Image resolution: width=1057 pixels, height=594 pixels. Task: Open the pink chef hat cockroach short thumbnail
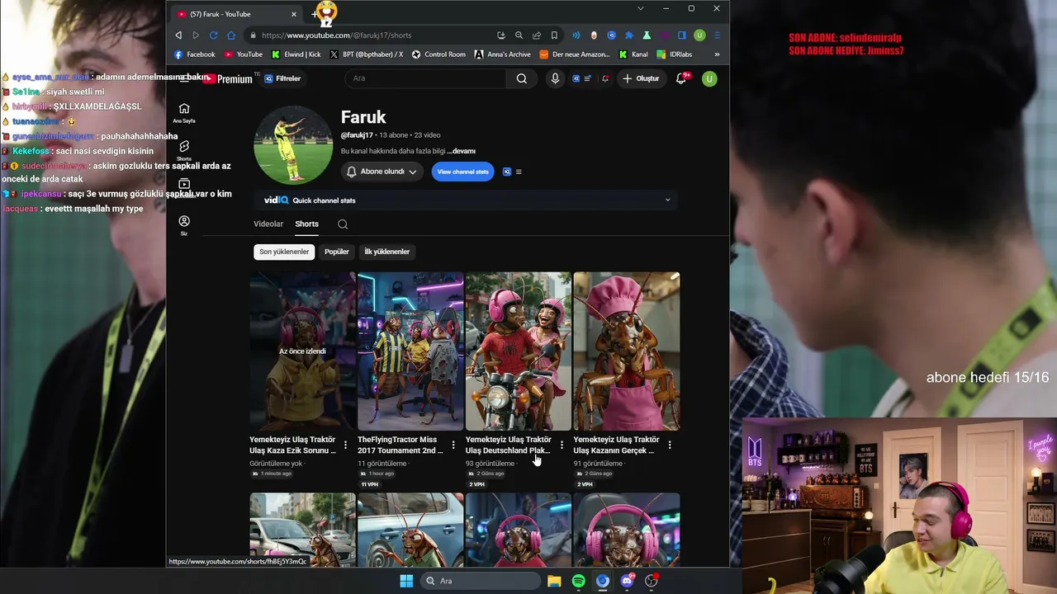pos(627,351)
